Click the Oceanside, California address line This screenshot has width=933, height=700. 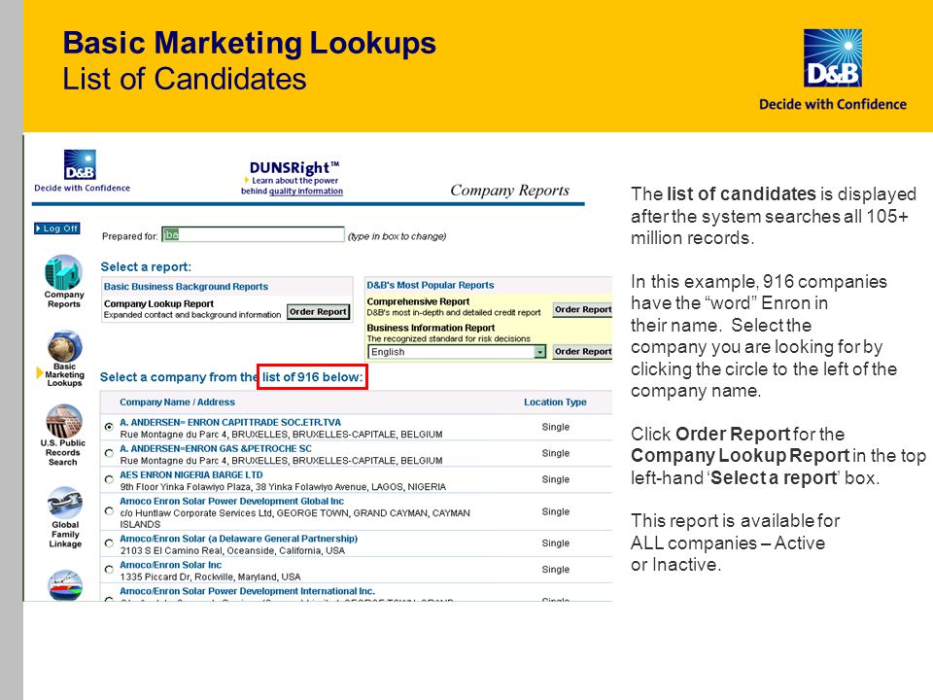tap(232, 550)
